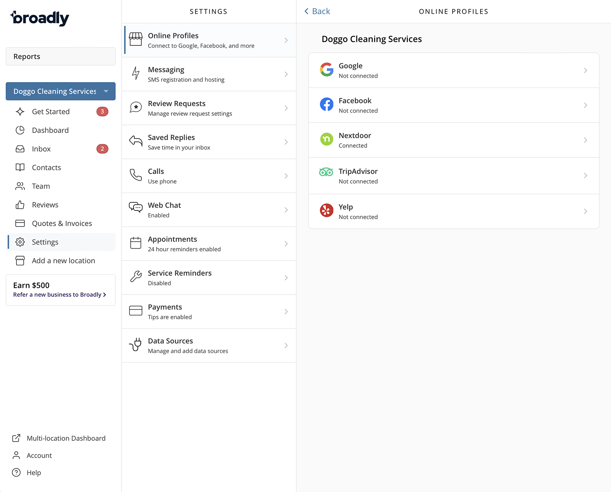Click the Broadly logo
The image size is (611, 492).
point(40,18)
